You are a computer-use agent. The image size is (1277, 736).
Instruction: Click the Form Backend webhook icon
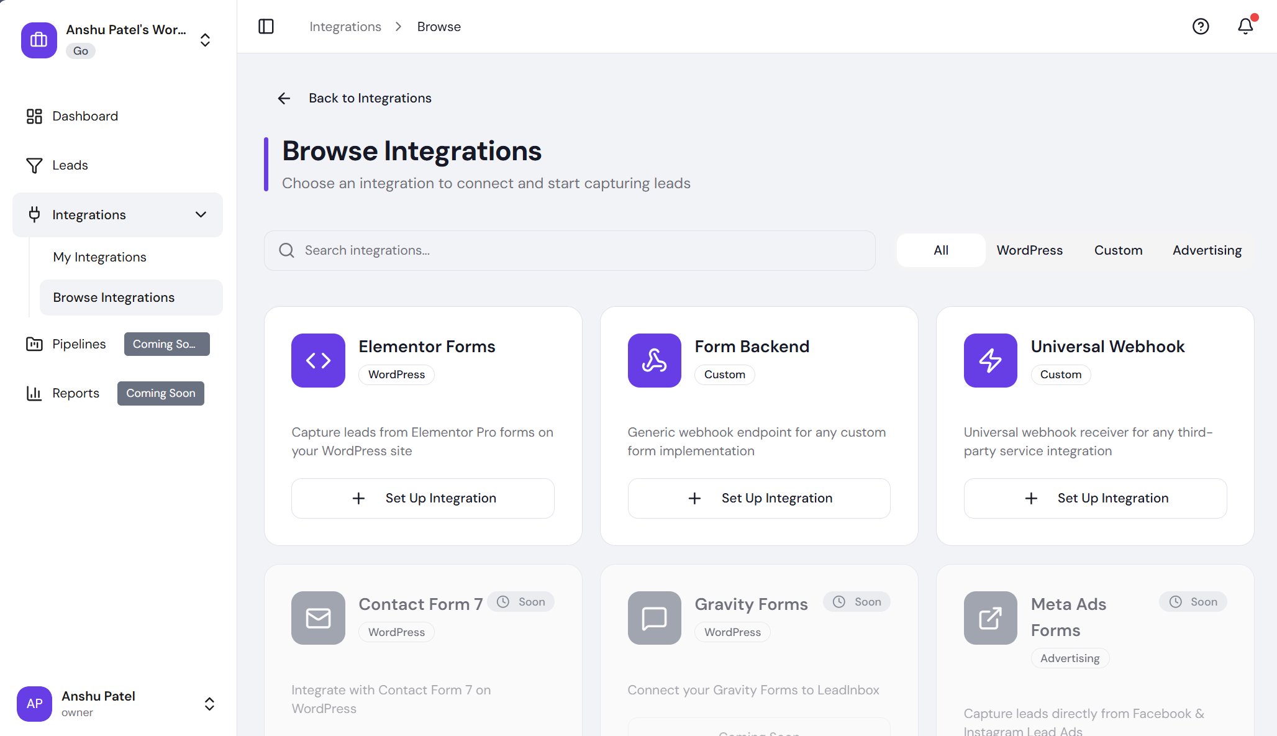[654, 360]
